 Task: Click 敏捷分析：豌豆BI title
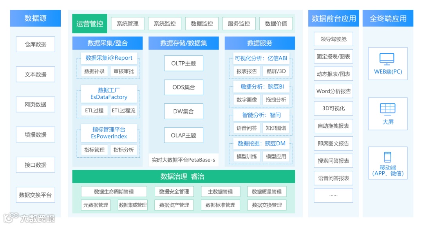[x=261, y=87]
